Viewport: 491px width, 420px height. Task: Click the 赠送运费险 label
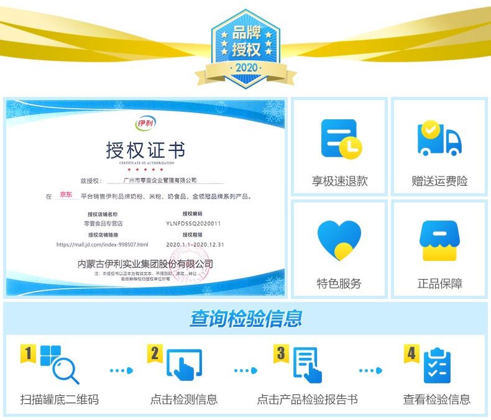tap(439, 181)
